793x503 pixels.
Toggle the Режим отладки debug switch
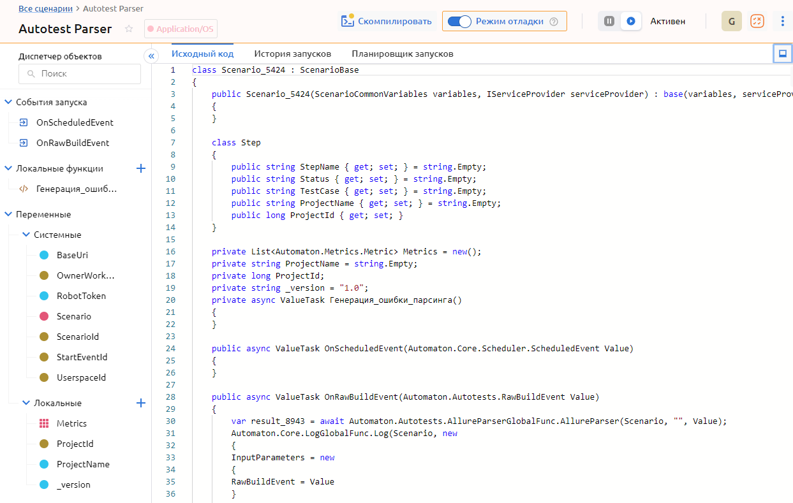(x=459, y=21)
